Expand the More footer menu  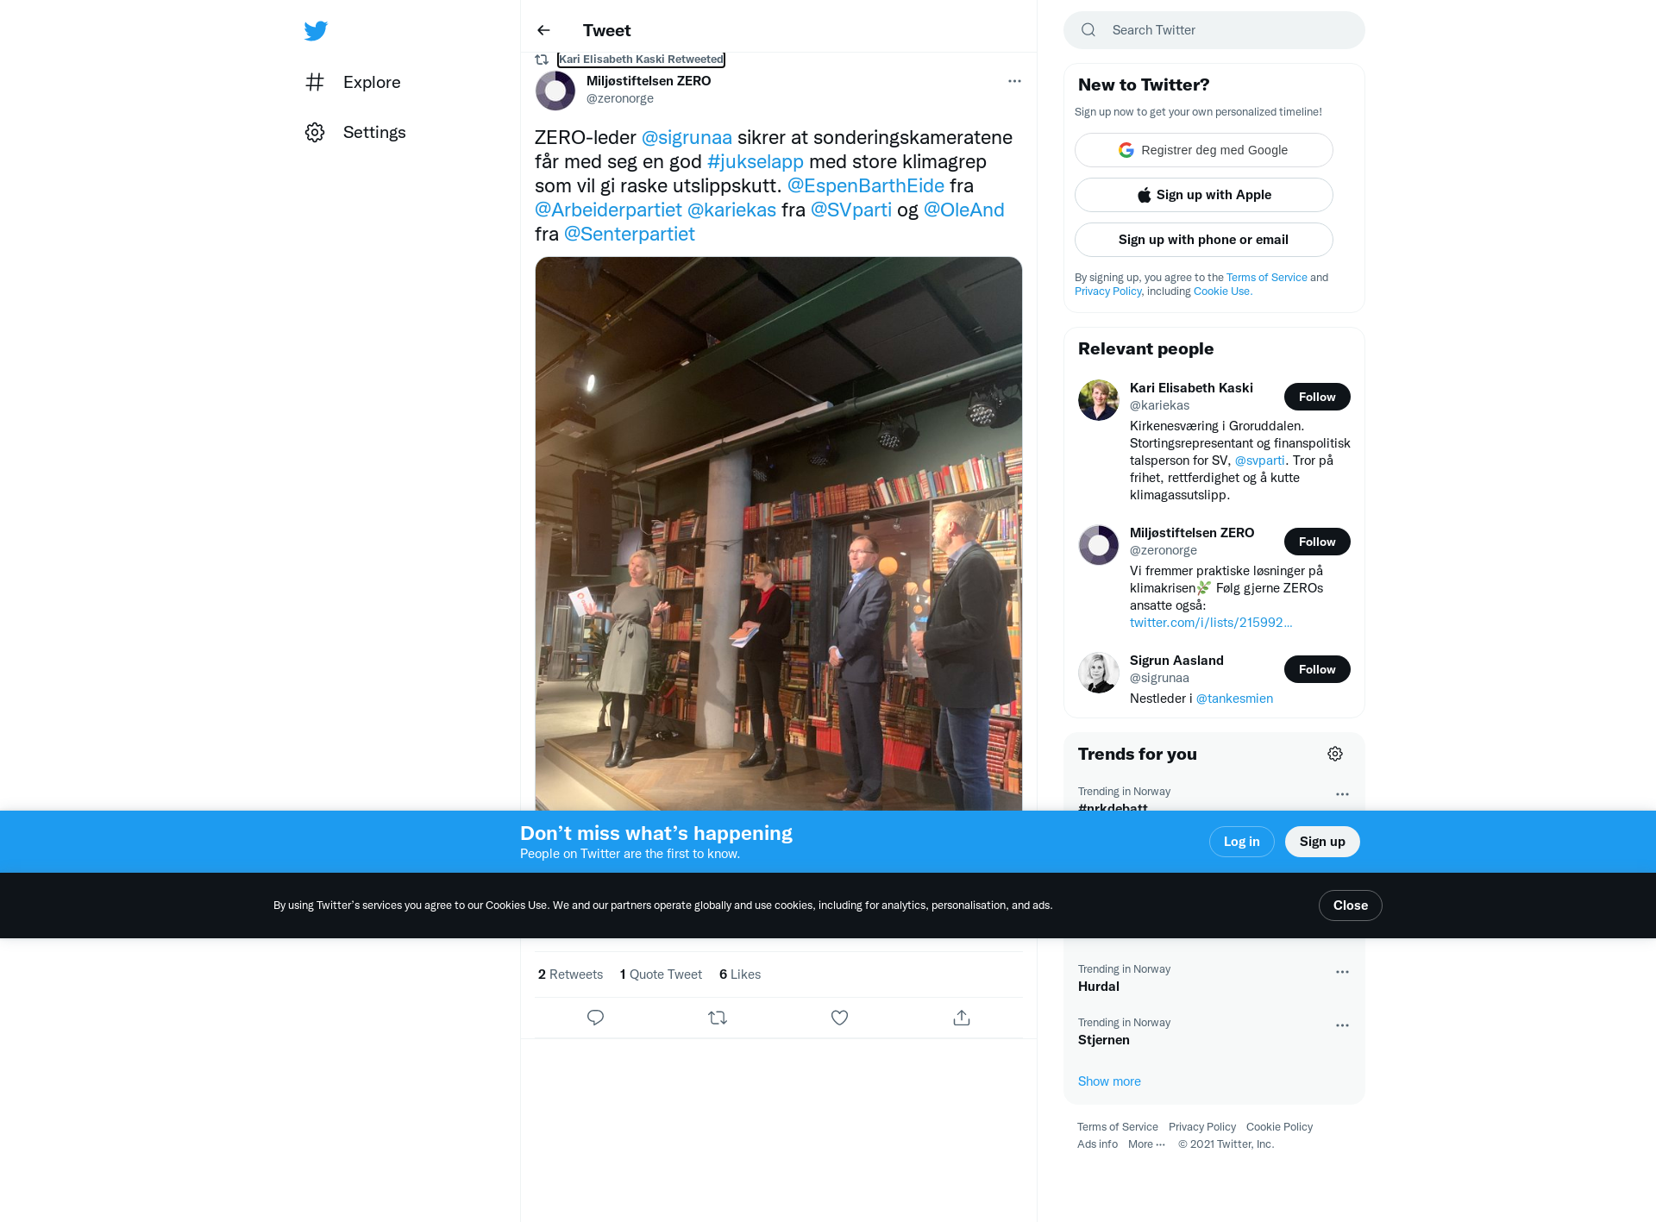(1147, 1144)
